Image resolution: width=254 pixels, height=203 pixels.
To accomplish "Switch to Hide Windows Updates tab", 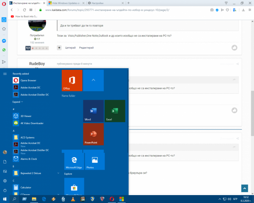I will pos(66,3).
